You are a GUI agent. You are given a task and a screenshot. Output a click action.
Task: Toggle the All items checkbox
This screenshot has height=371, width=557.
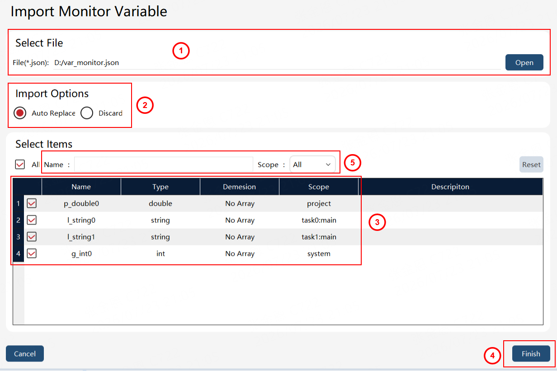pyautogui.click(x=20, y=164)
